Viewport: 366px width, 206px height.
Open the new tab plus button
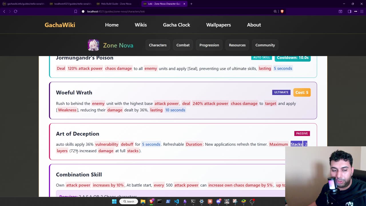(x=191, y=4)
